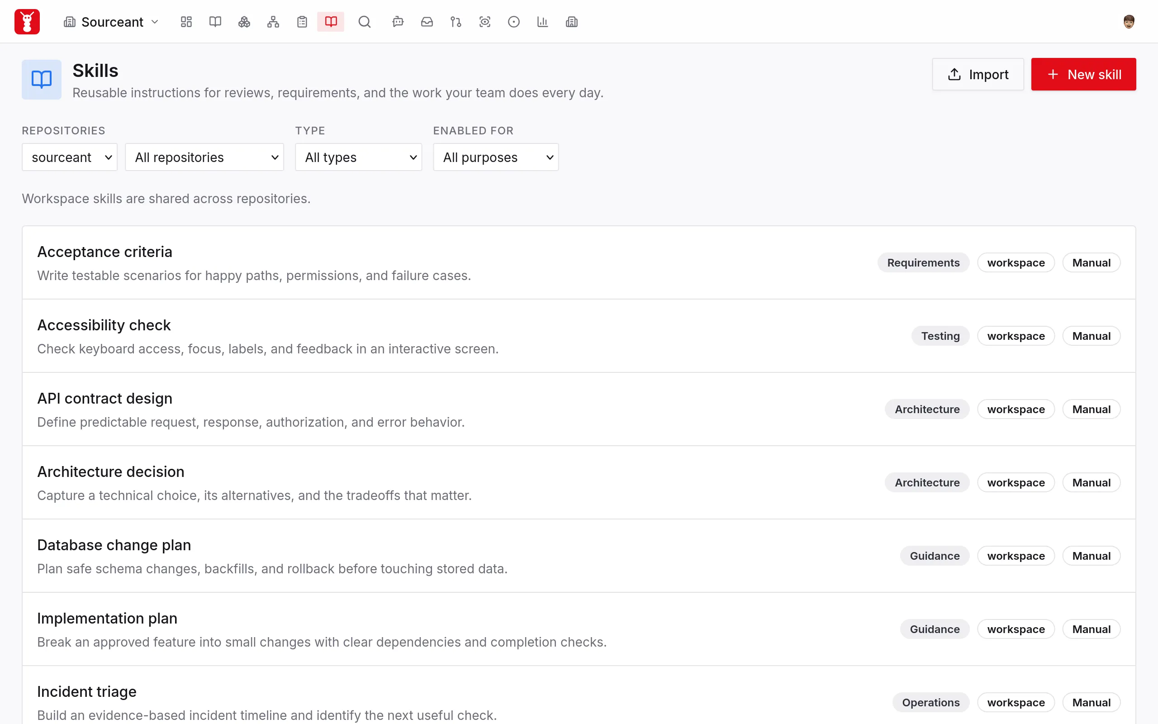Screen dimensions: 1158x724
Task: Click Guidance tag on Database change plan
Action: 935,556
